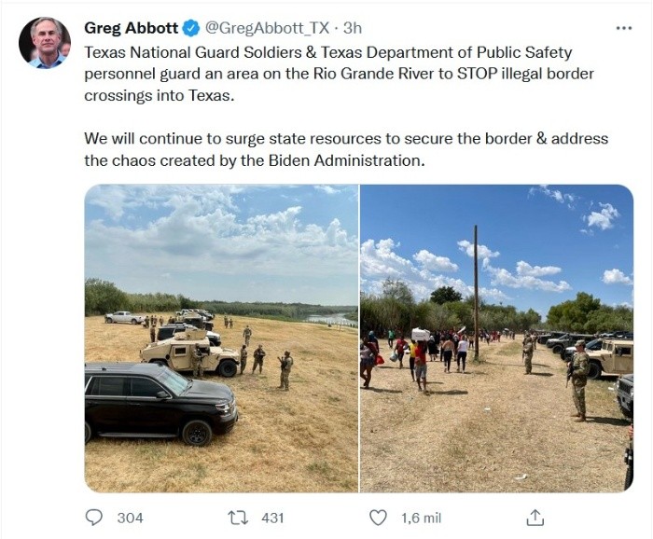Click tweet text starting "Texas National Guard"

pyautogui.click(x=339, y=74)
